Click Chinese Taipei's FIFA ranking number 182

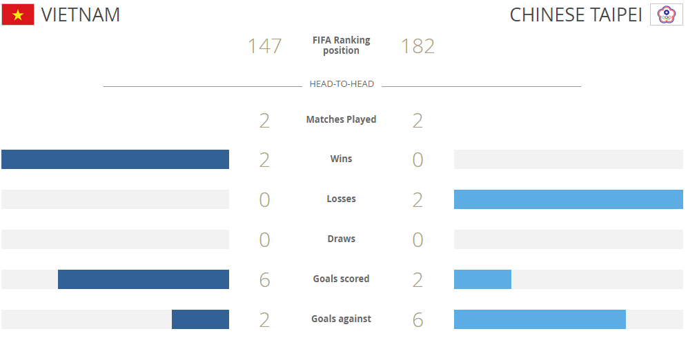(x=417, y=46)
